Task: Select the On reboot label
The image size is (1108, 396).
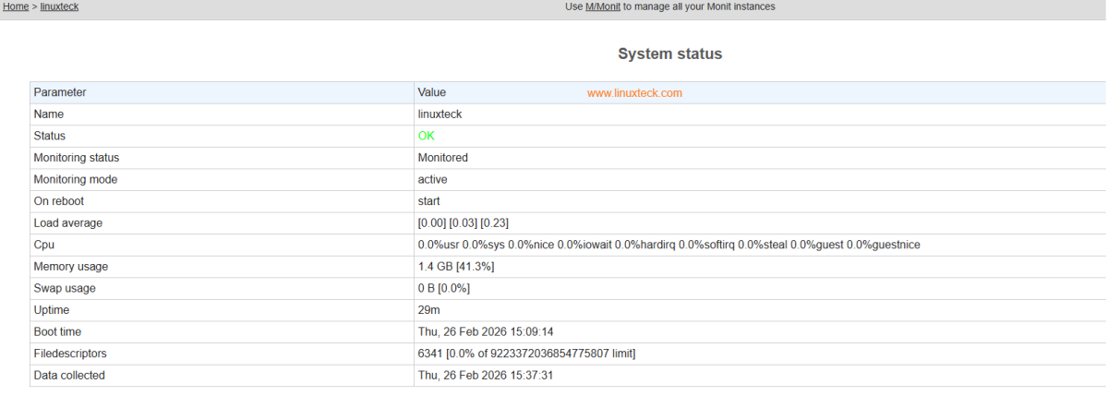Action: pos(59,201)
